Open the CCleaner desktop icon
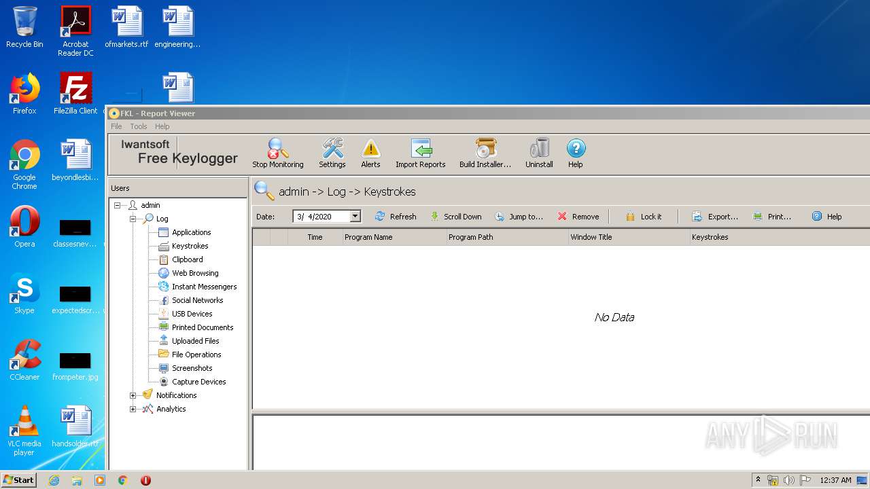Screen dimensions: 870x489 click(x=24, y=360)
